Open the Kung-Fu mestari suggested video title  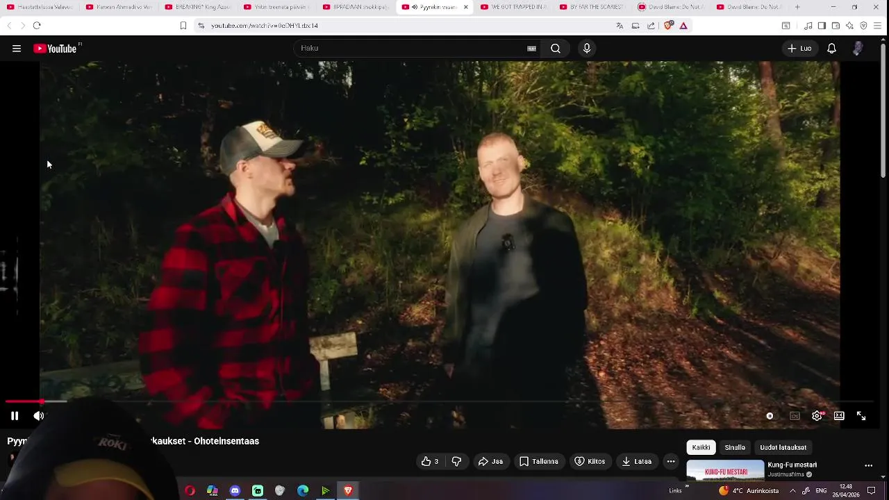792,465
